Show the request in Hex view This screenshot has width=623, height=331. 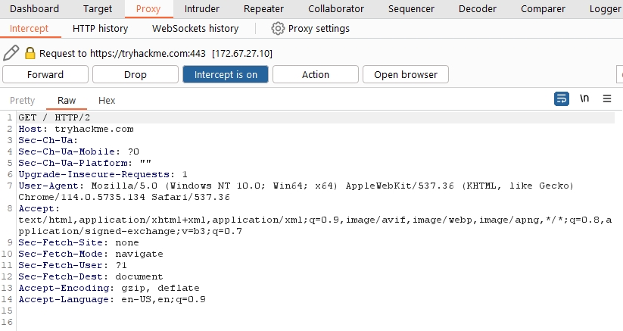click(107, 101)
